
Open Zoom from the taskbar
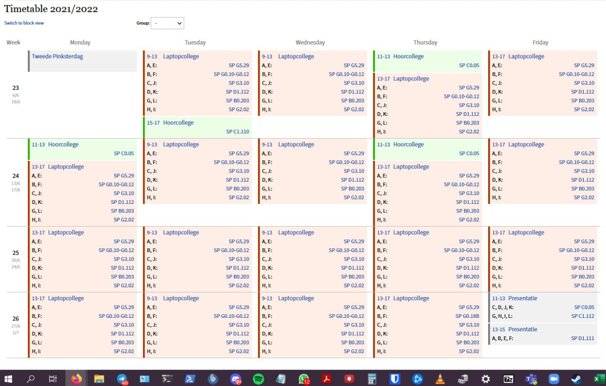click(553, 378)
